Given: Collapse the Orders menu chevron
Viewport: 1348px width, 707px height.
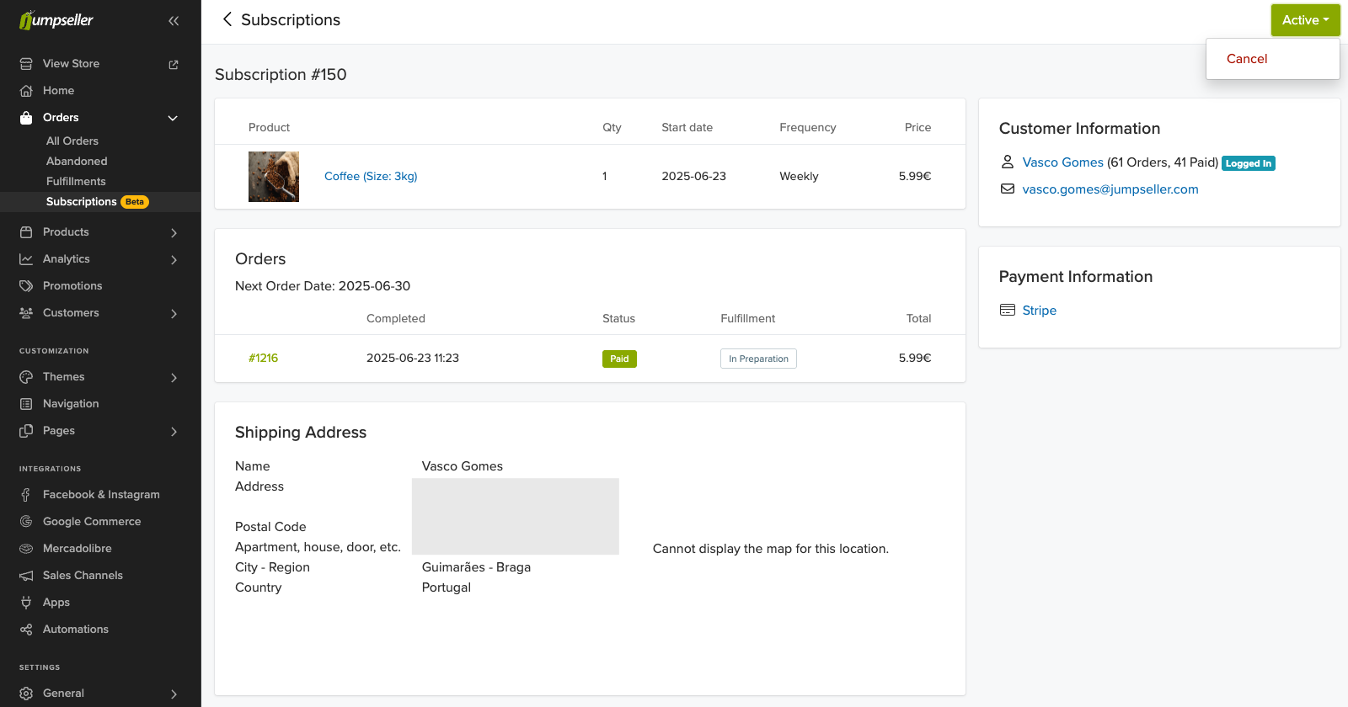Looking at the screenshot, I should (174, 118).
